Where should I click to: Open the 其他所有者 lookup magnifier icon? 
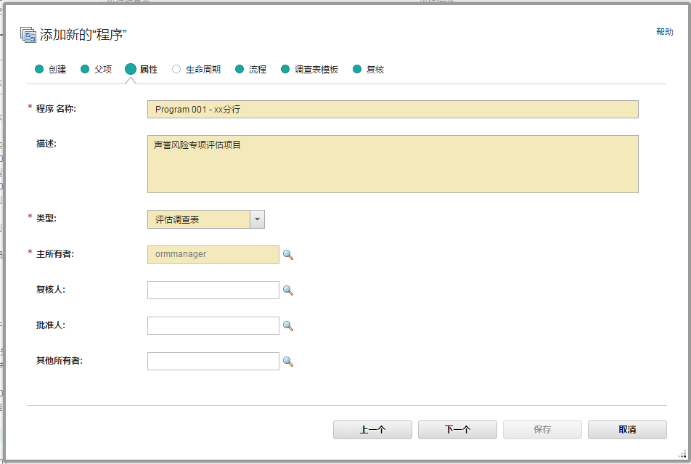(287, 361)
